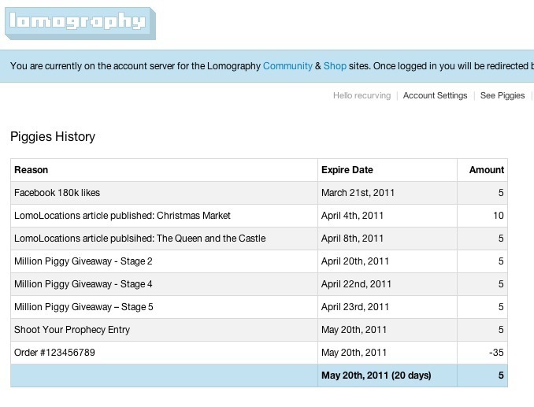
Task: Click the Amount column header
Action: click(x=486, y=170)
